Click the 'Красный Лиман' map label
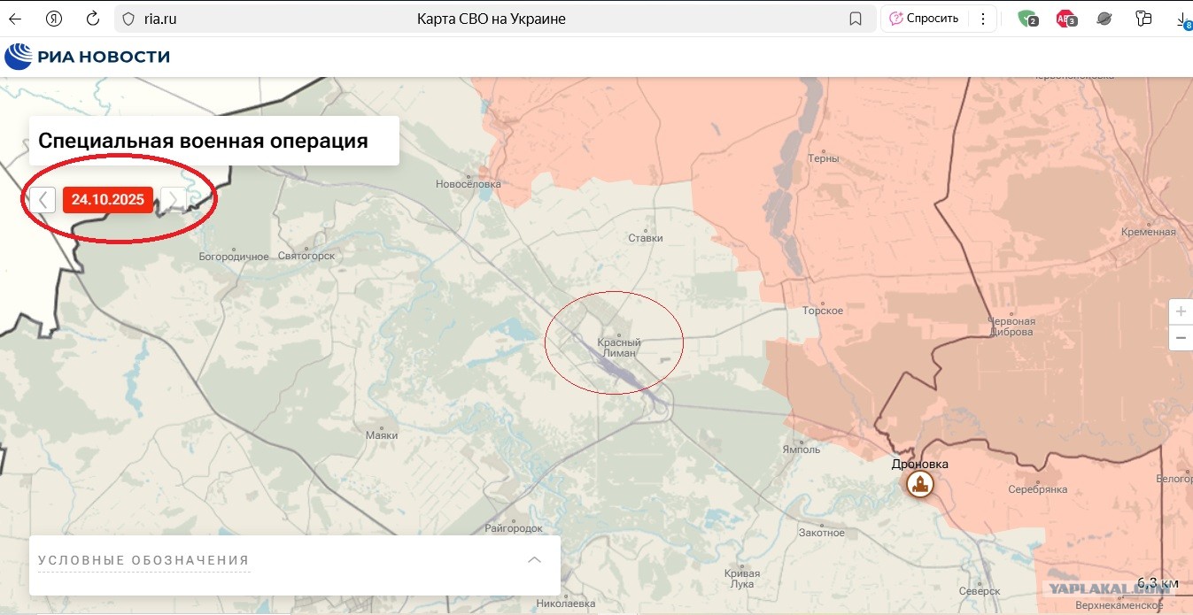Image resolution: width=1193 pixels, height=615 pixels. coord(619,348)
